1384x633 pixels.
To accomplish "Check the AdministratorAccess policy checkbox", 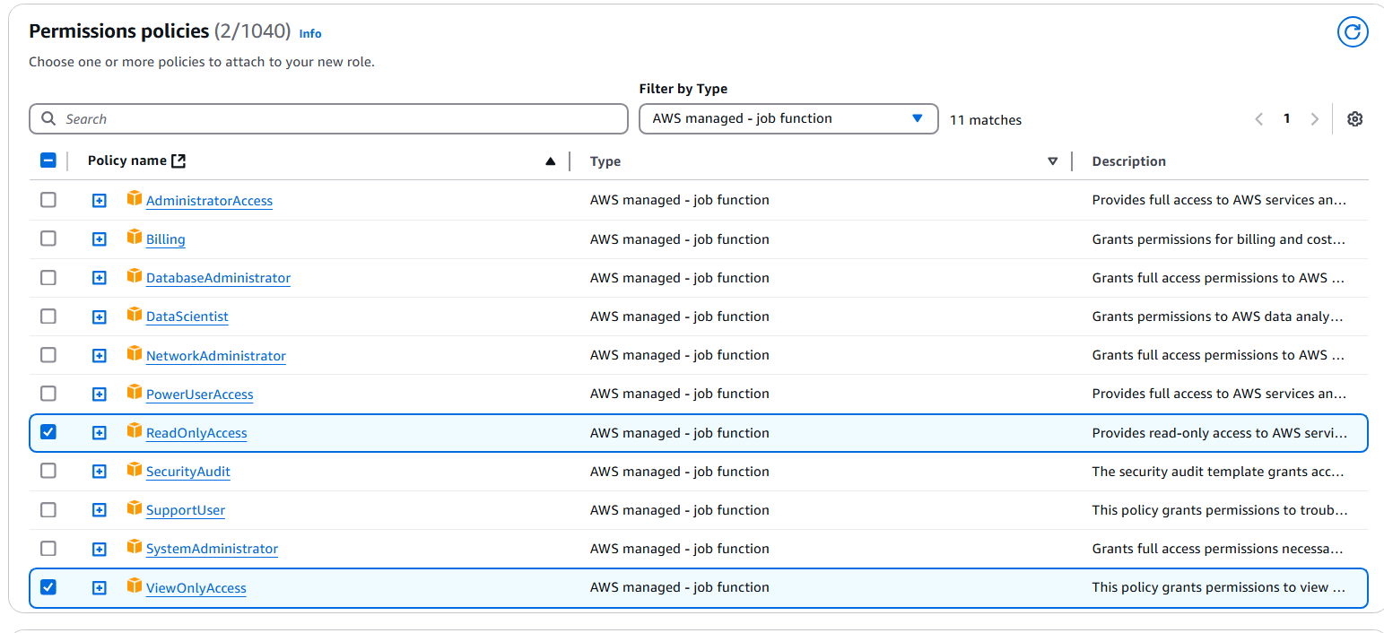I will [48, 200].
